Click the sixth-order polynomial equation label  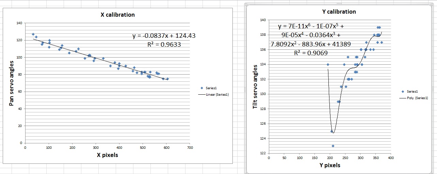coord(311,39)
